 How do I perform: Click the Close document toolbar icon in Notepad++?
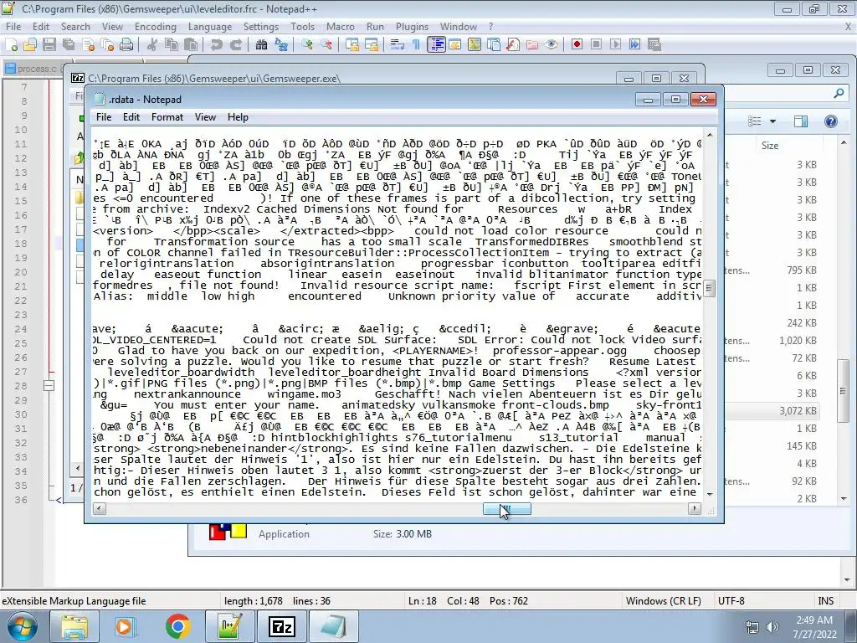click(88, 45)
